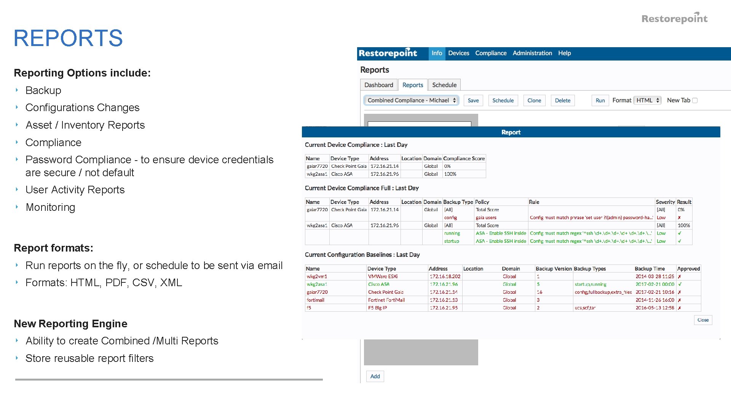Click the Restorepoint logo at slide top-right

(x=674, y=18)
